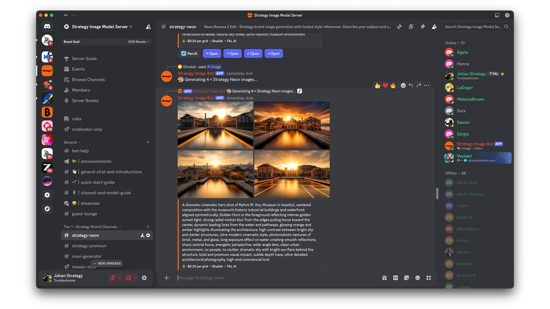Open Vortéx! member profile

point(478,158)
